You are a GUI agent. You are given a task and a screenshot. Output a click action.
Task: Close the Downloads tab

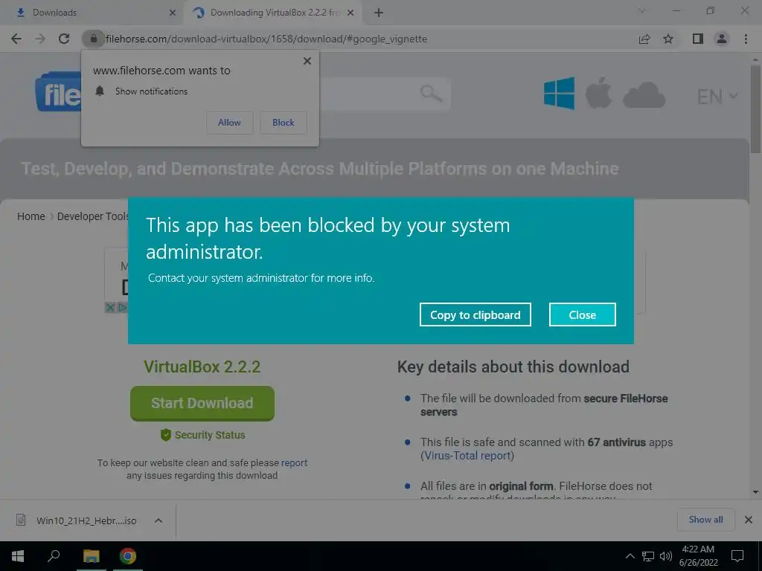click(173, 13)
